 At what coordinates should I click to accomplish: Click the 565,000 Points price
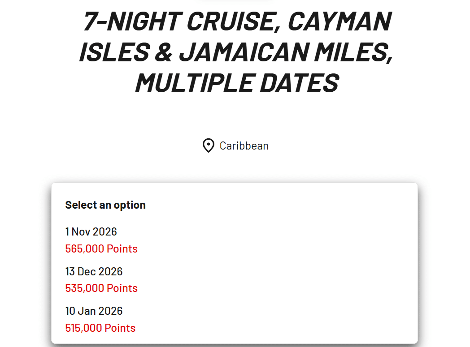[101, 248]
